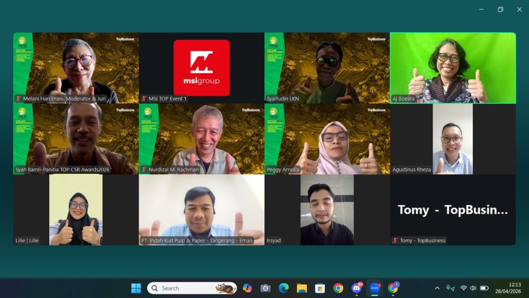Click the Wi-Fi network icon in system tray
Viewport: 529px width, 298px height.
click(463, 288)
